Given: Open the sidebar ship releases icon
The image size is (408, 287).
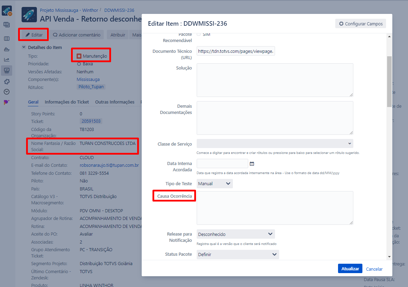Looking at the screenshot, I should pyautogui.click(x=7, y=49).
